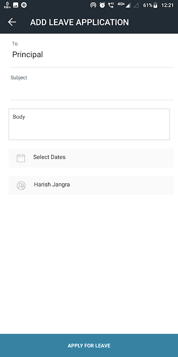Focus the Subject input field

point(92,91)
